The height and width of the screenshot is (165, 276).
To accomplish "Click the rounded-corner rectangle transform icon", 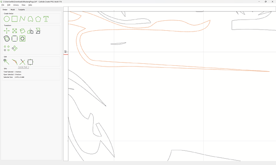I will point(14,39).
